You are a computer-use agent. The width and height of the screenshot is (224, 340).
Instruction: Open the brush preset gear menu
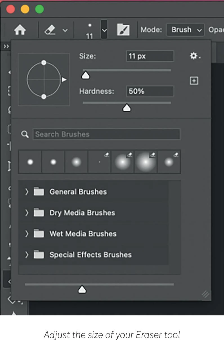195,56
